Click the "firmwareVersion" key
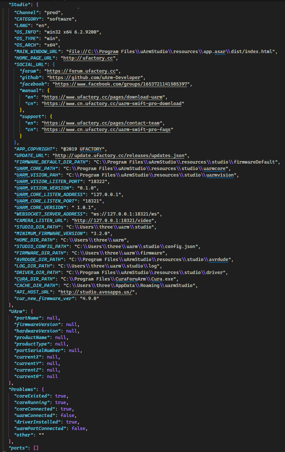 pos(37,324)
